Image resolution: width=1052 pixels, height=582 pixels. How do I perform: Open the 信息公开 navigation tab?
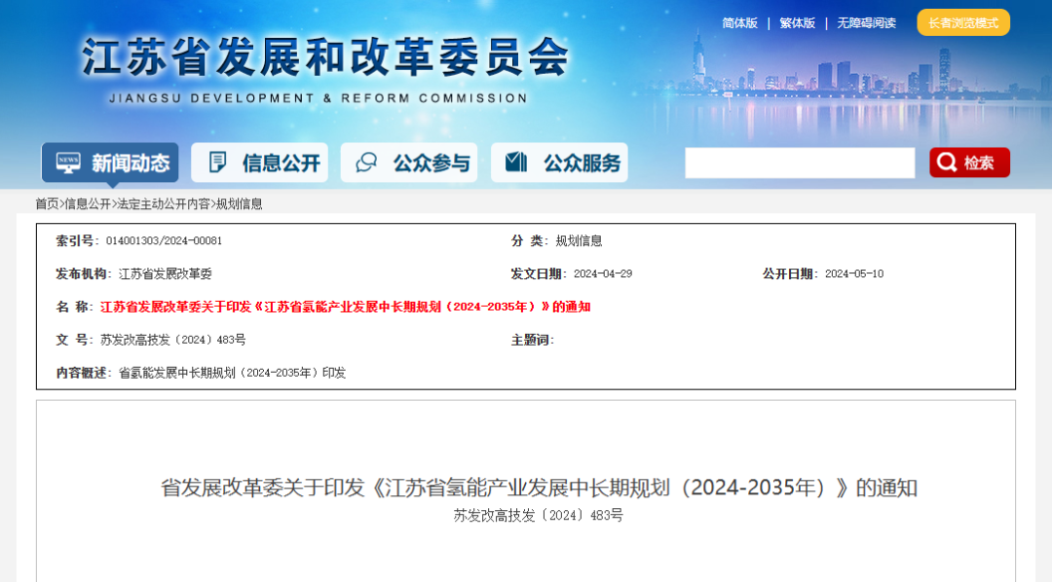260,163
